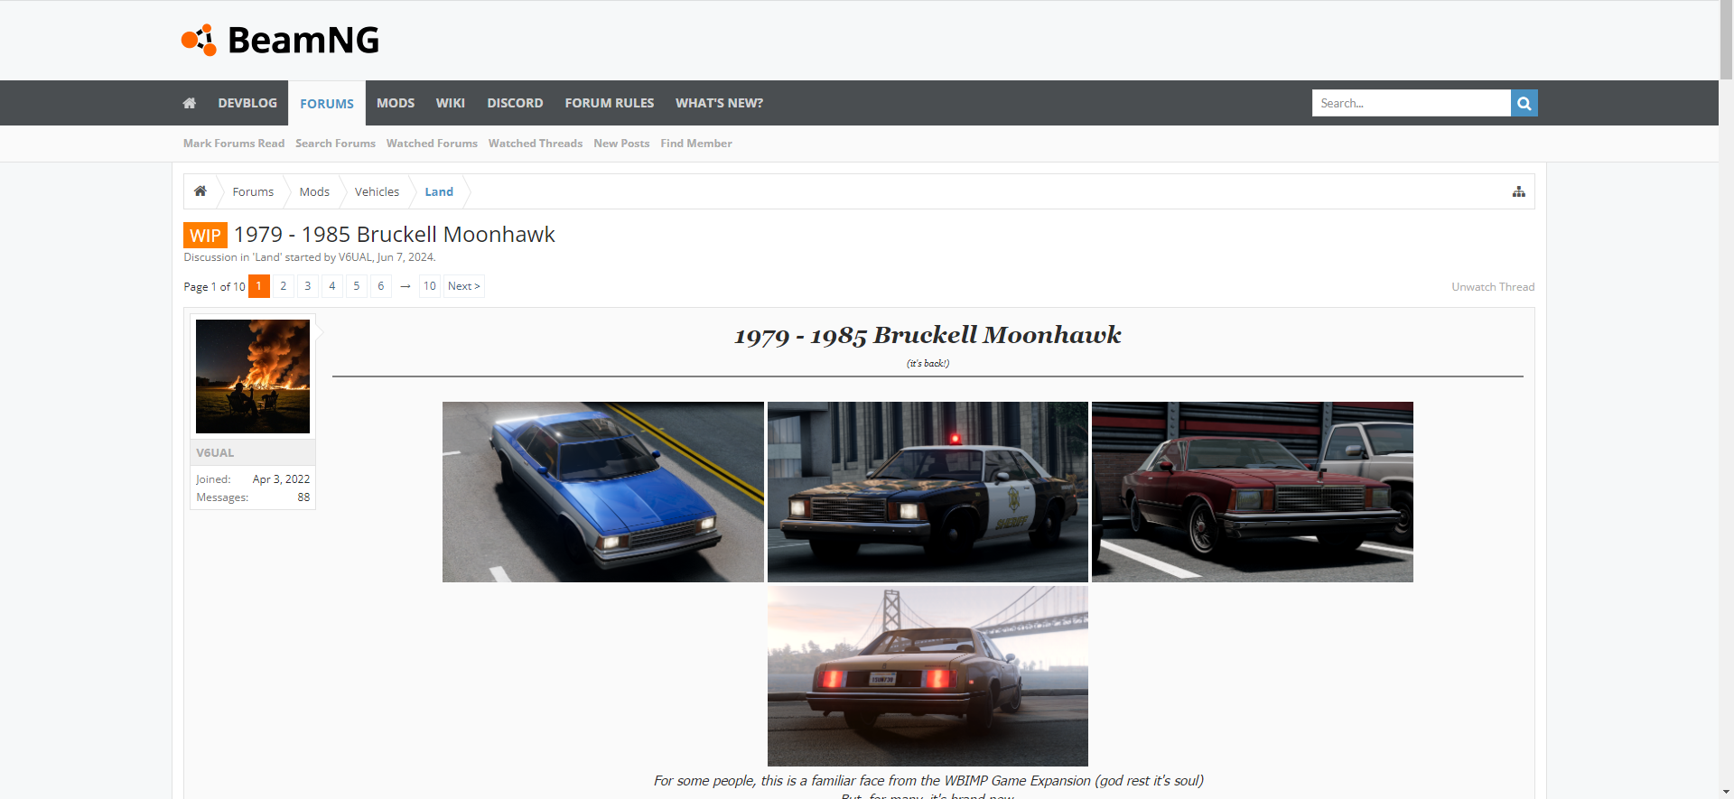Go to page 4

point(332,286)
